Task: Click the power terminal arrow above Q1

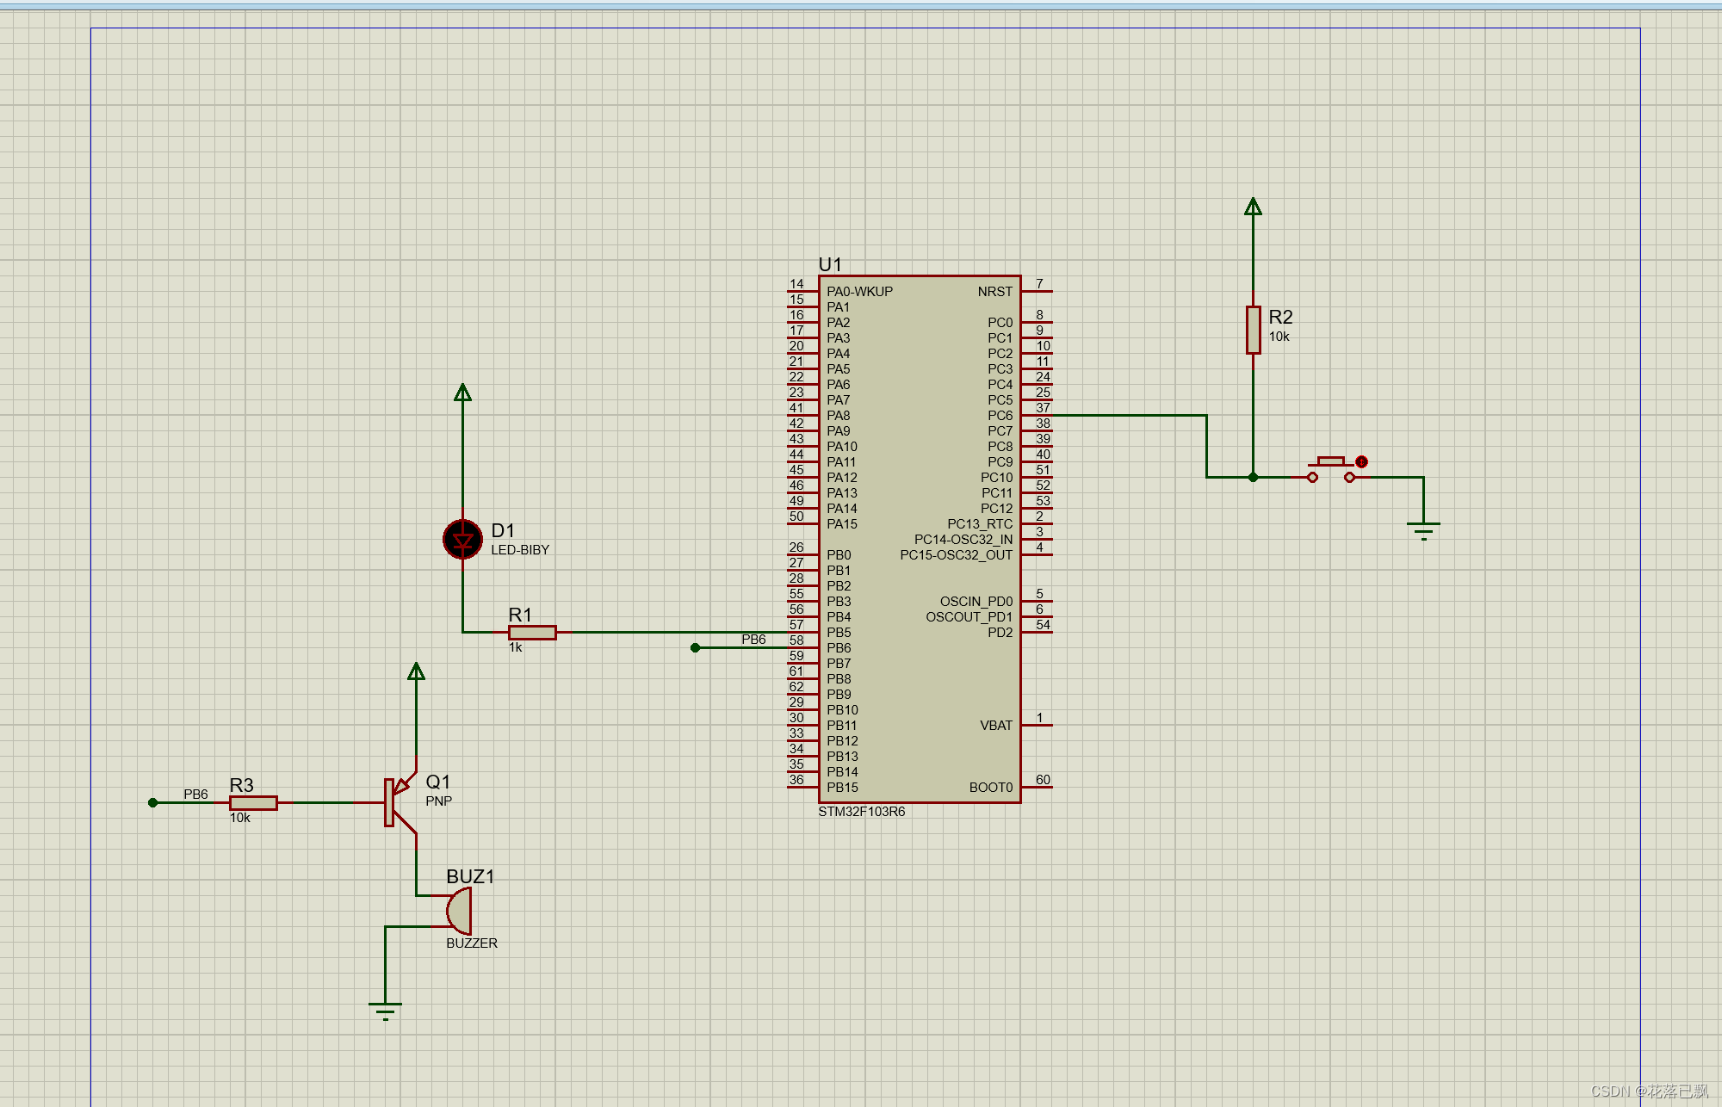Action: (416, 672)
